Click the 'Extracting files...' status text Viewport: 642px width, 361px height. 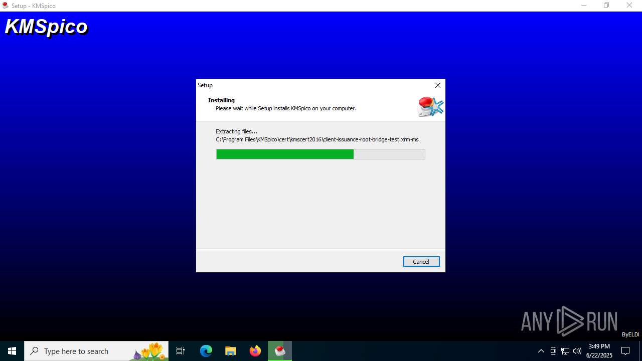point(236,131)
